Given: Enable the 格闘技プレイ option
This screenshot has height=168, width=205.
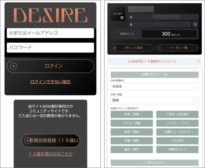Looking at the screenshot, I should [177, 149].
